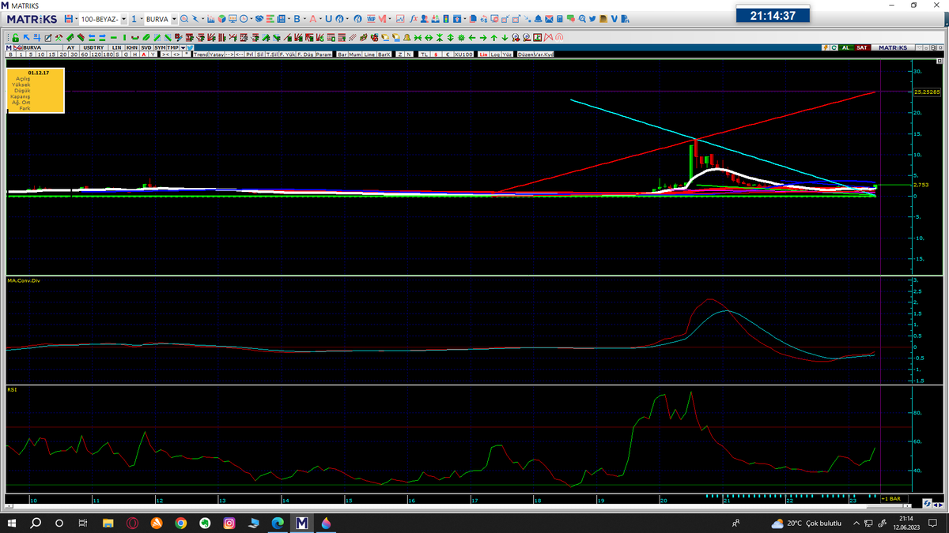Click the SYM tab in chart header

(160, 47)
